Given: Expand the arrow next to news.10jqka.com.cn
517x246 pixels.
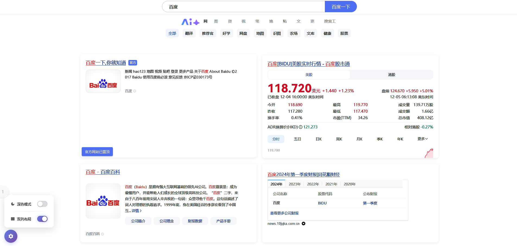Looking at the screenshot, I should tap(303, 223).
